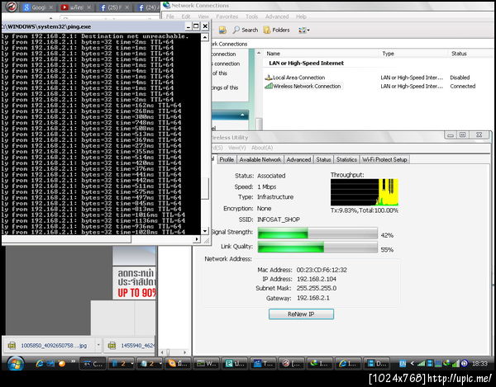Click the first grouped taskbar button labeled 2
Screen dimensions: 496x387
point(122,364)
